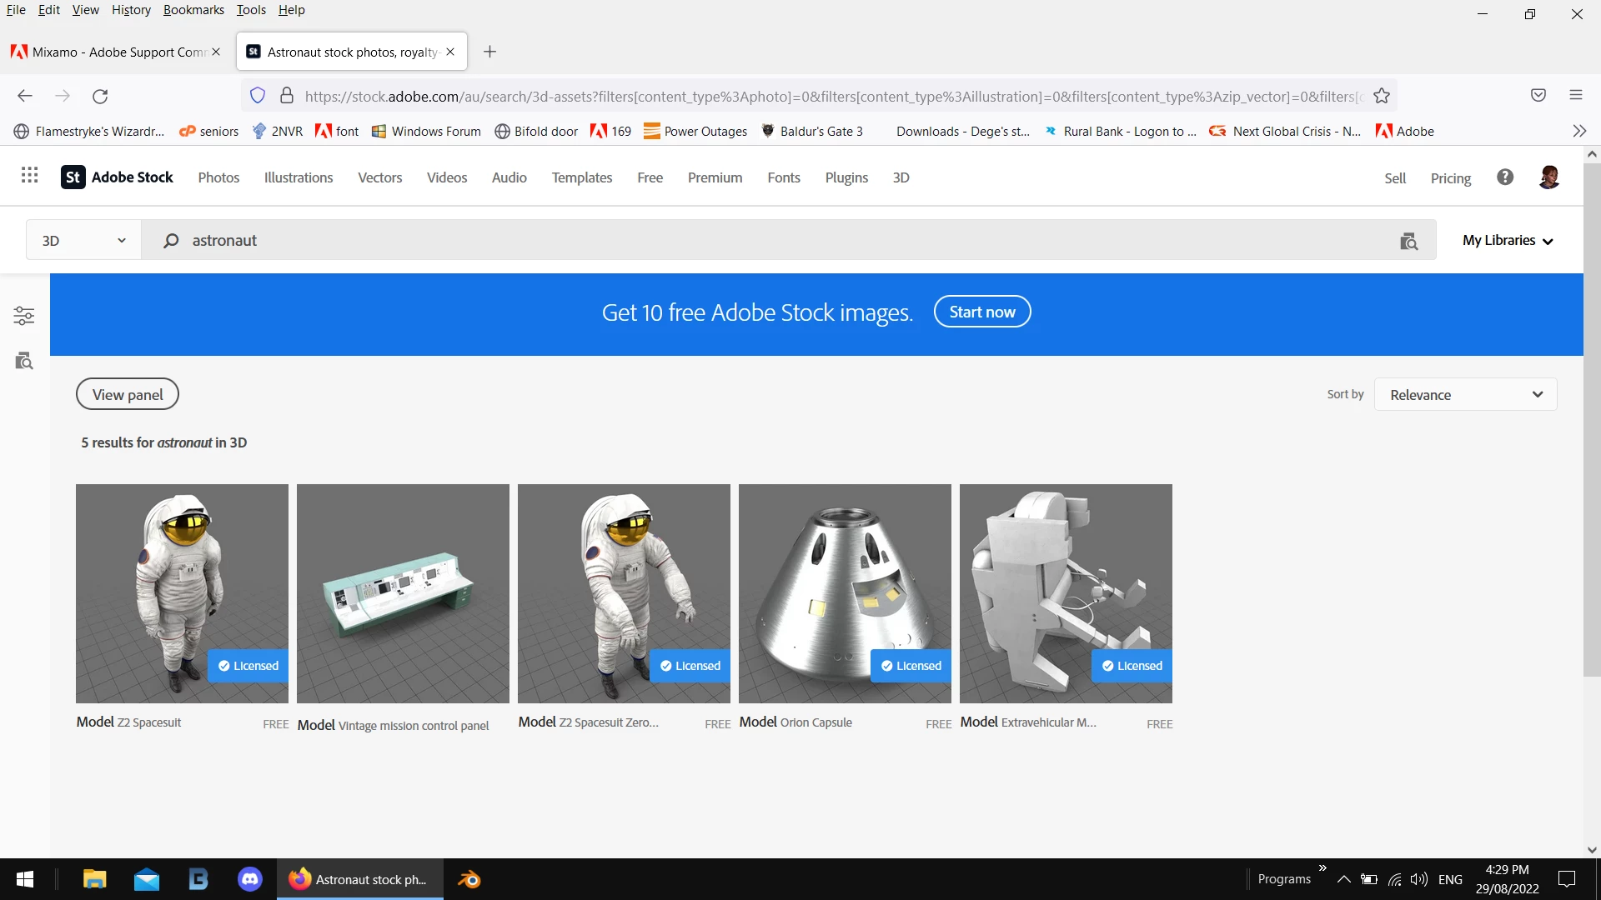Click the filters sliders icon in sidebar

coord(24,316)
